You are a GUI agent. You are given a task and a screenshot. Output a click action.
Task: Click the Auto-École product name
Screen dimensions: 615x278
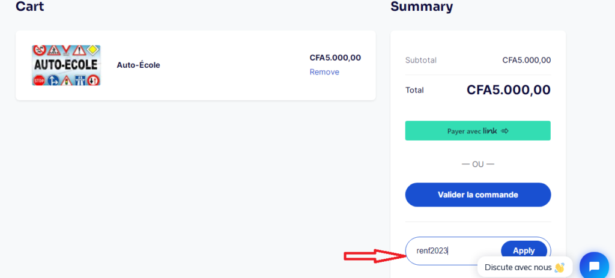coord(139,65)
